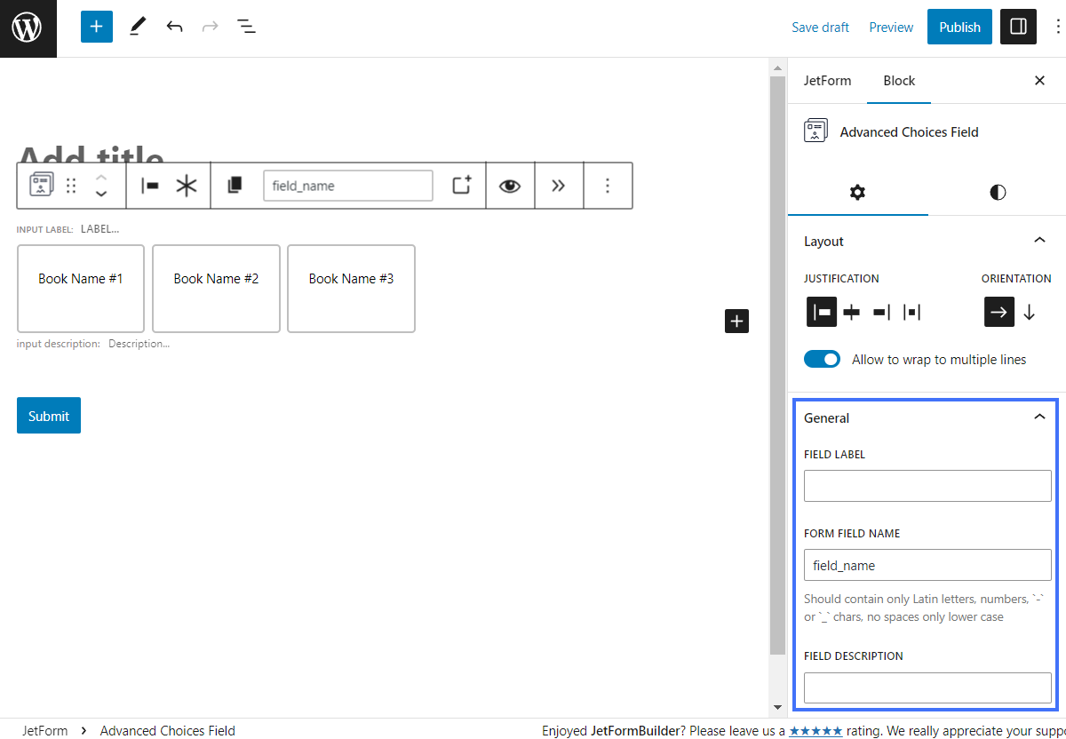
Task: Collapse the Layout panel
Action: (x=1039, y=241)
